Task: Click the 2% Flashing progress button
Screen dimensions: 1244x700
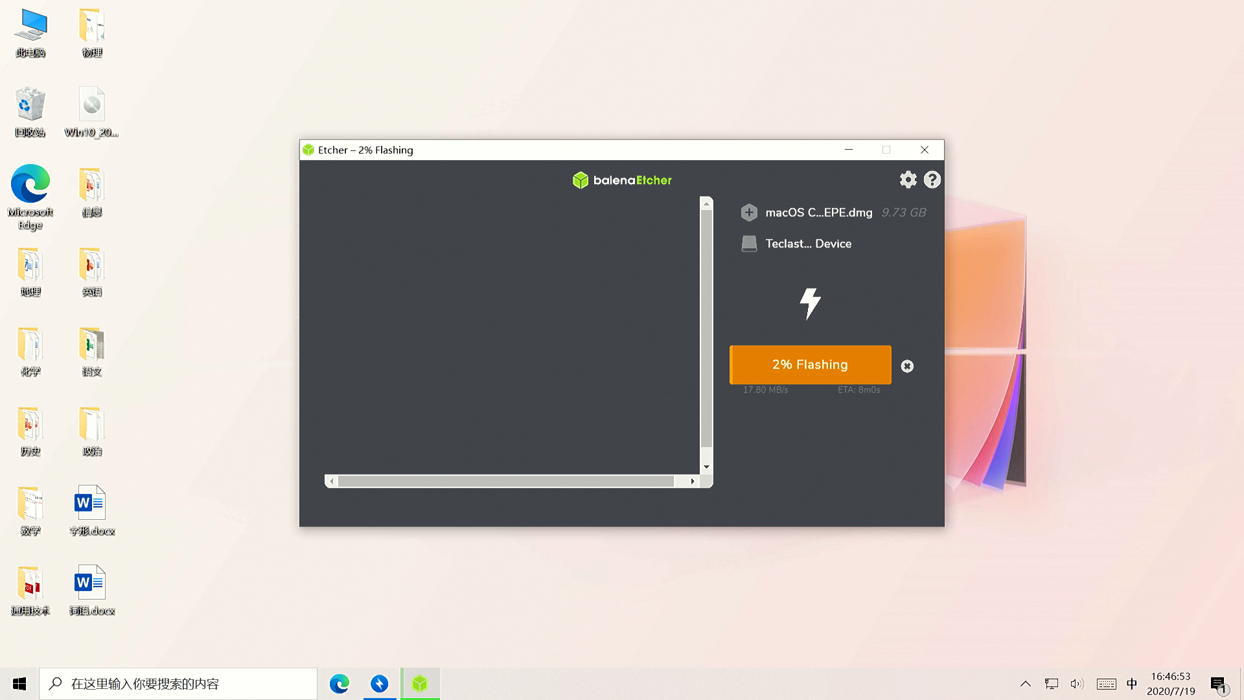Action: [810, 364]
